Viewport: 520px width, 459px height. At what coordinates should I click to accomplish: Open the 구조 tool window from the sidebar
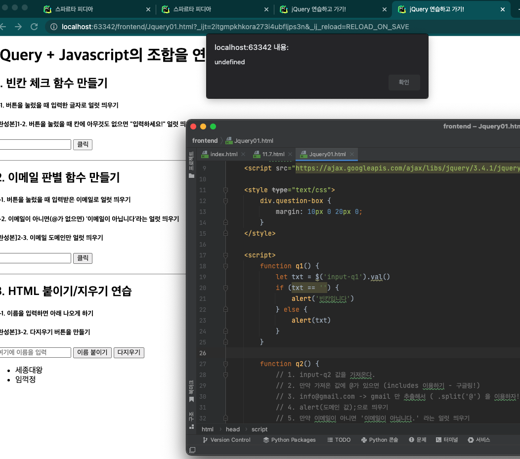(x=191, y=416)
